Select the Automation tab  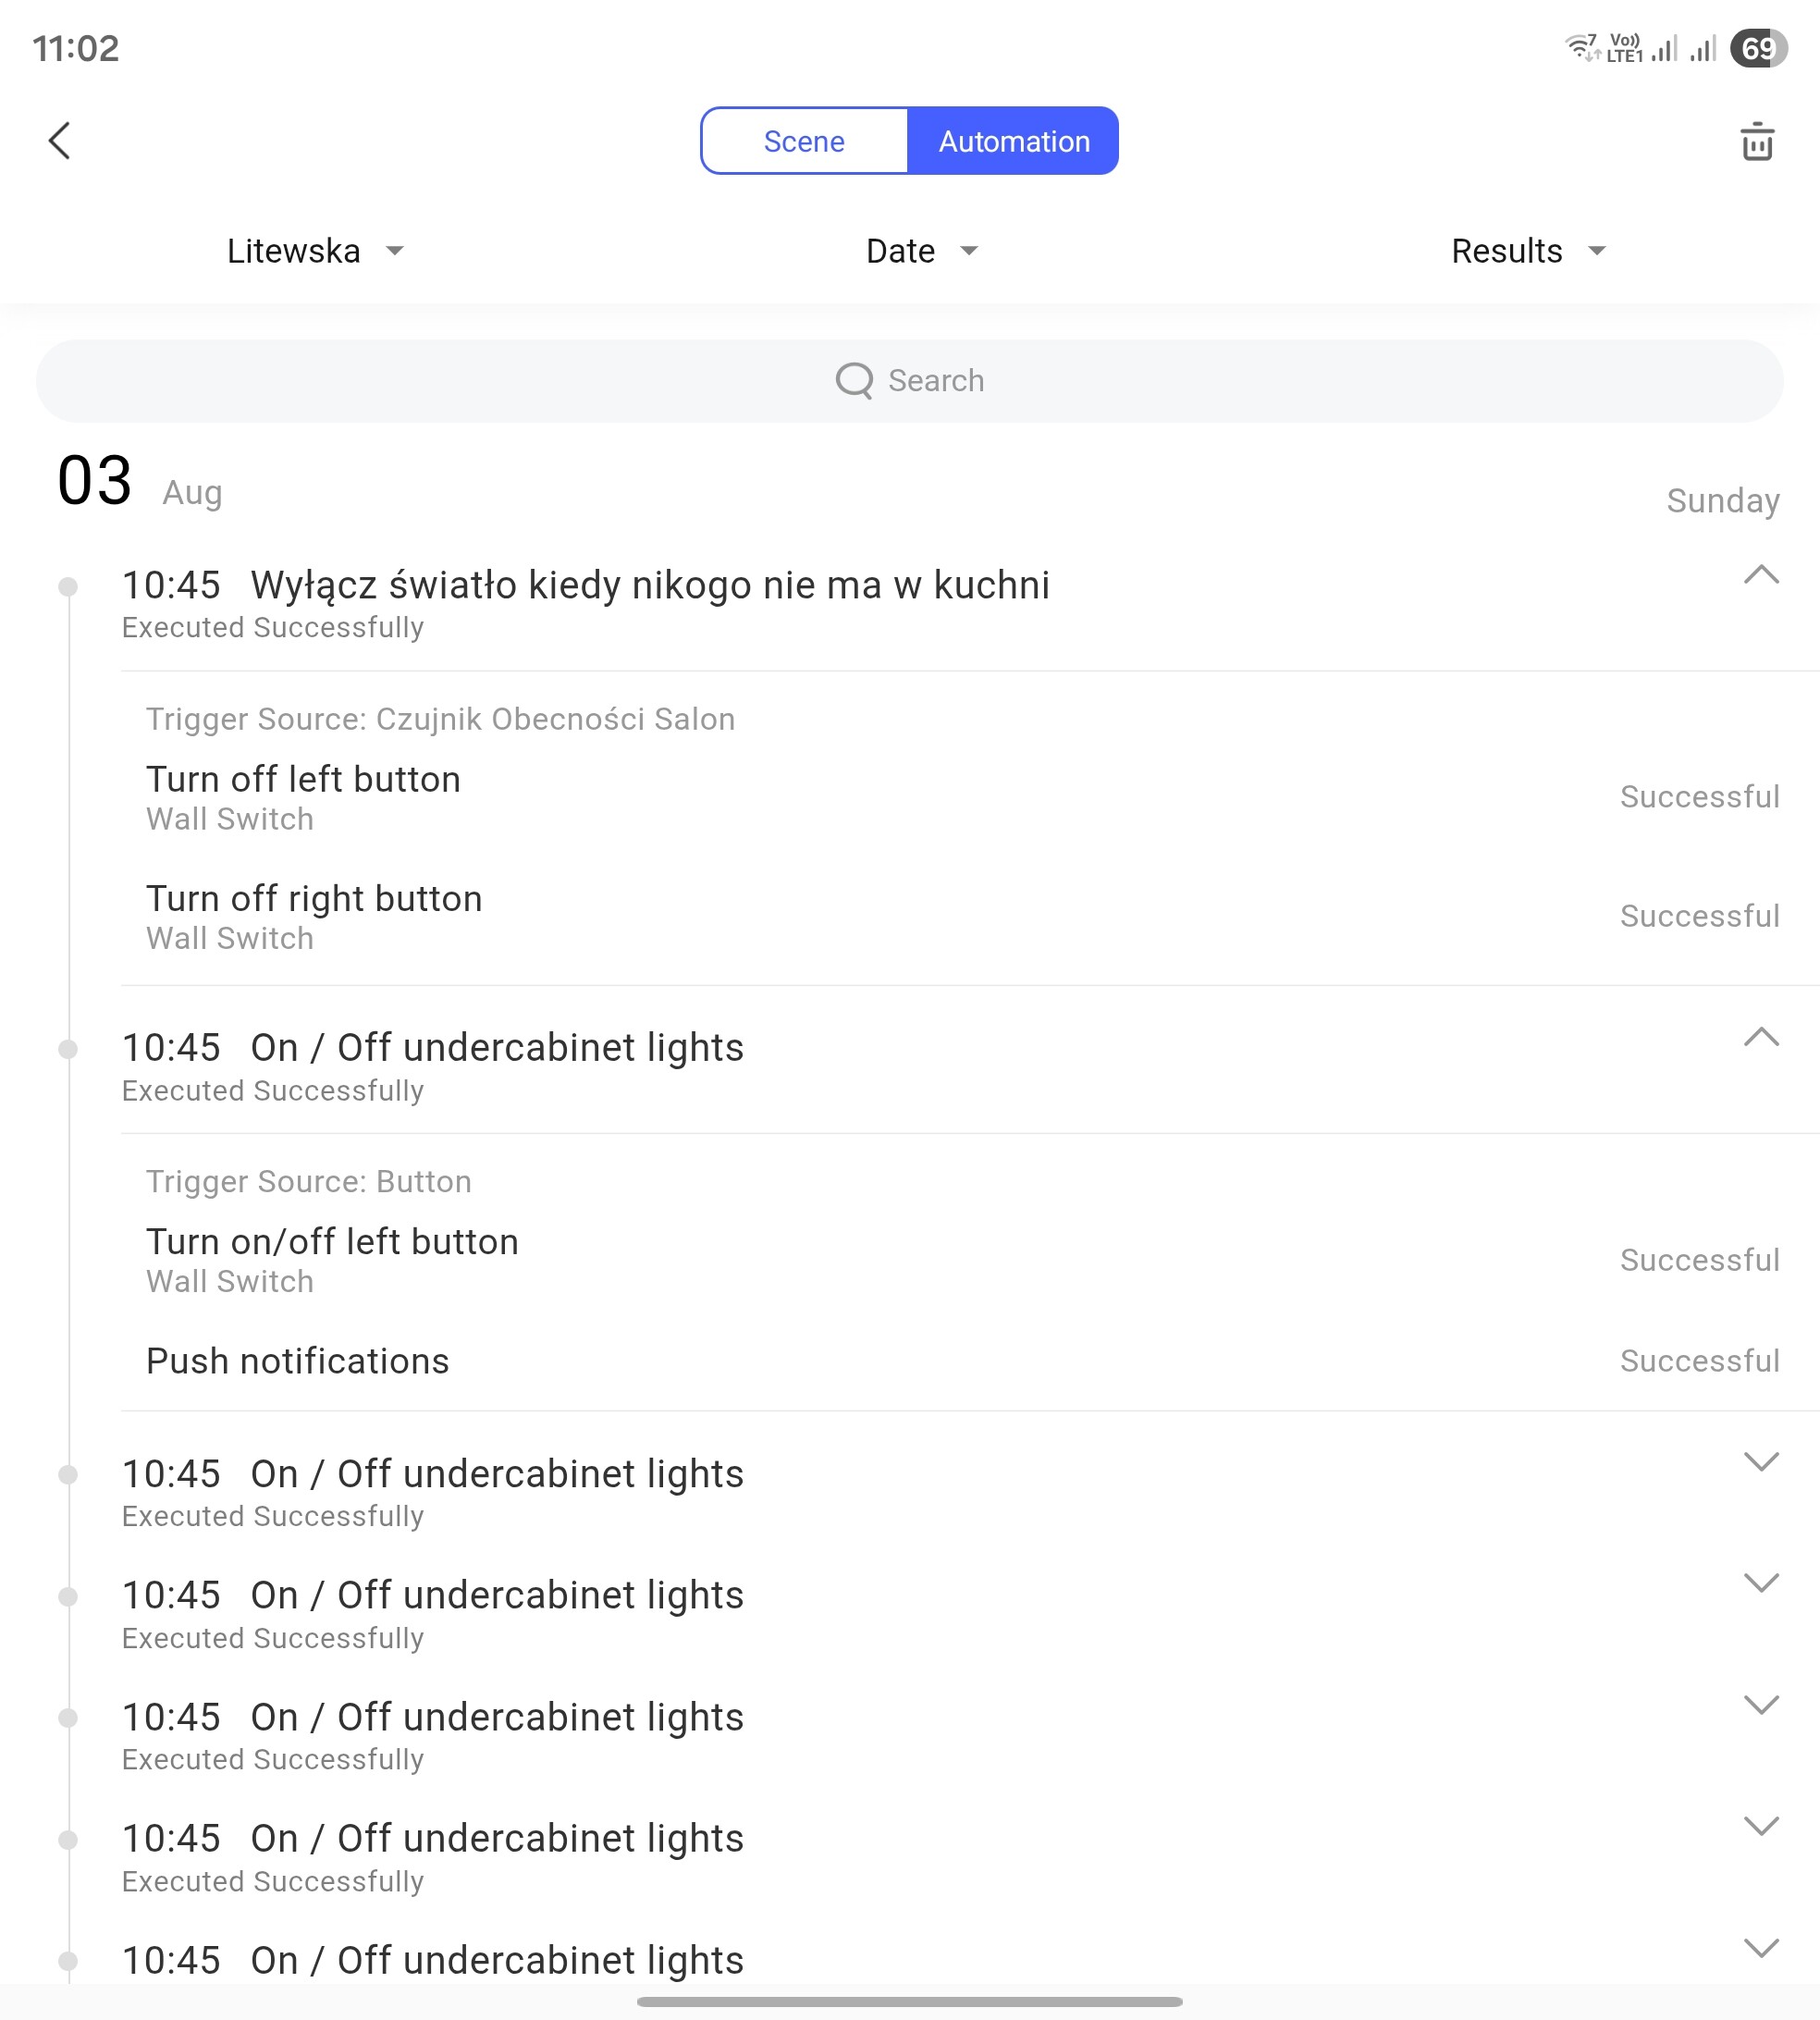pyautogui.click(x=1013, y=141)
